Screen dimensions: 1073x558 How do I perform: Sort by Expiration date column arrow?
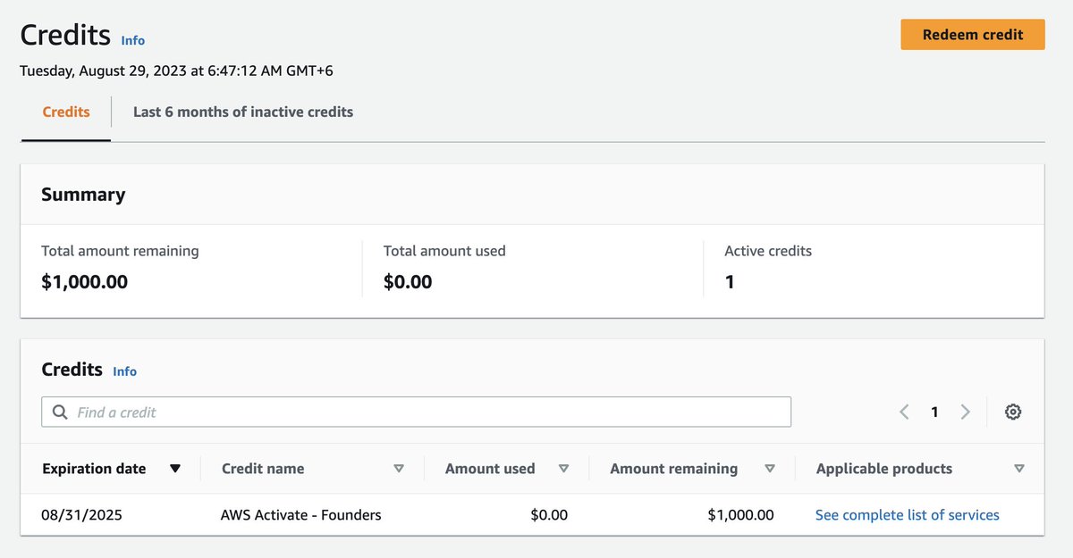[x=175, y=469]
